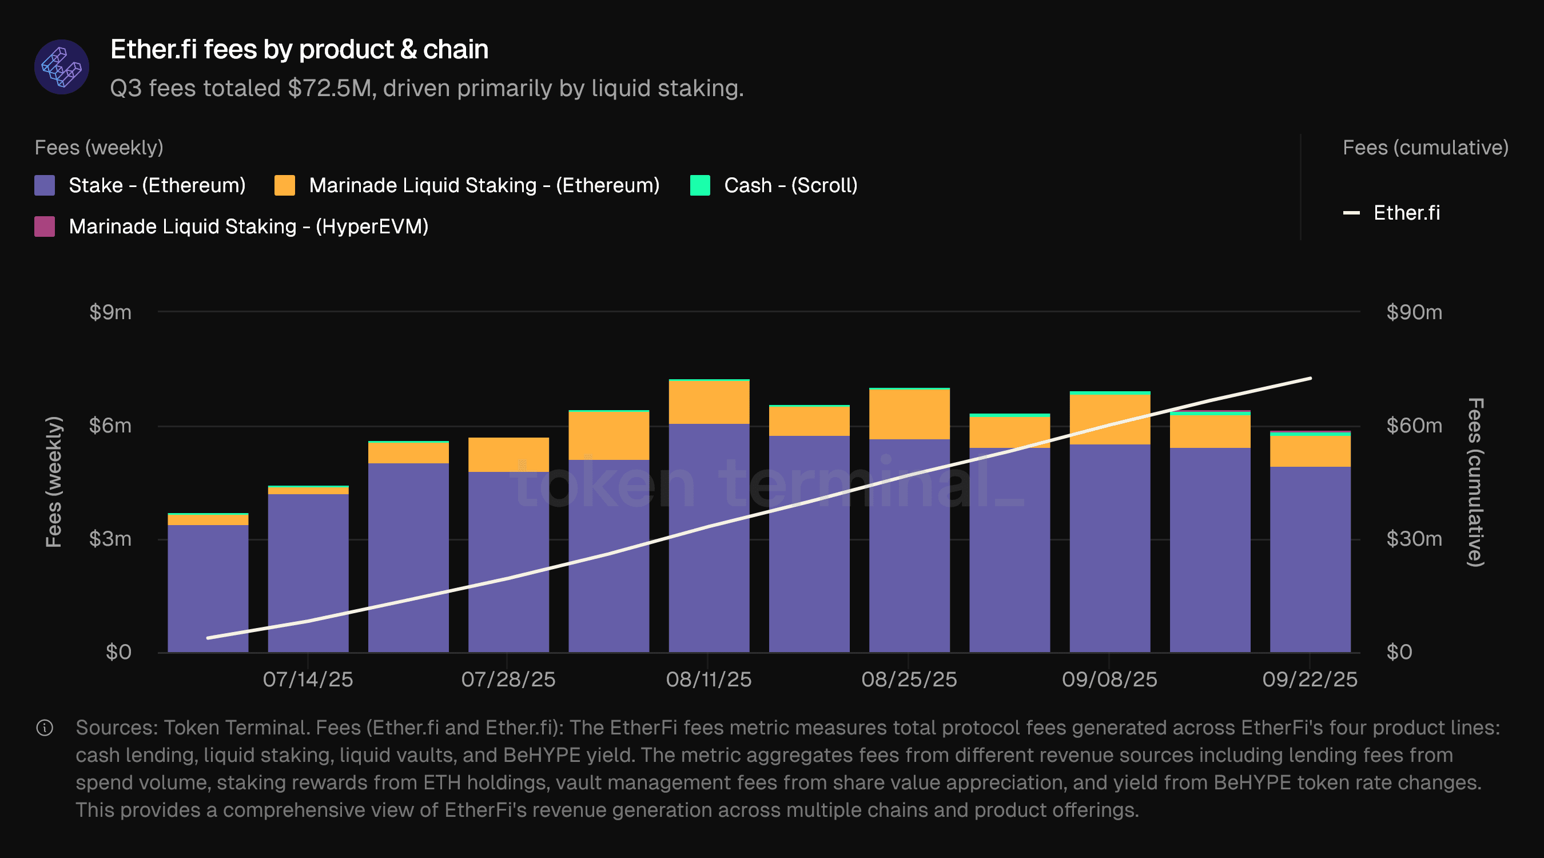Toggle Marinade Liquid Staking - (HyperEVM) label
Screen dimensions: 1544x858
[x=249, y=227]
